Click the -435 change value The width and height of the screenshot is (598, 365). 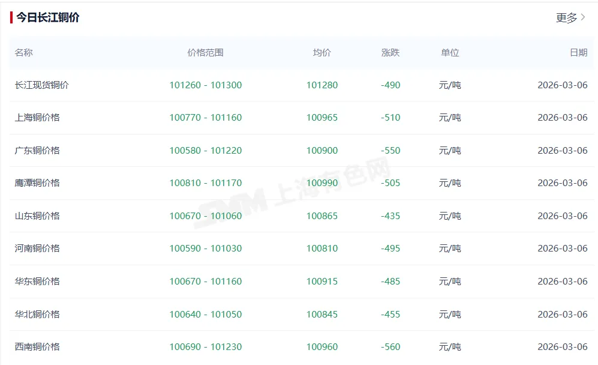[390, 216]
